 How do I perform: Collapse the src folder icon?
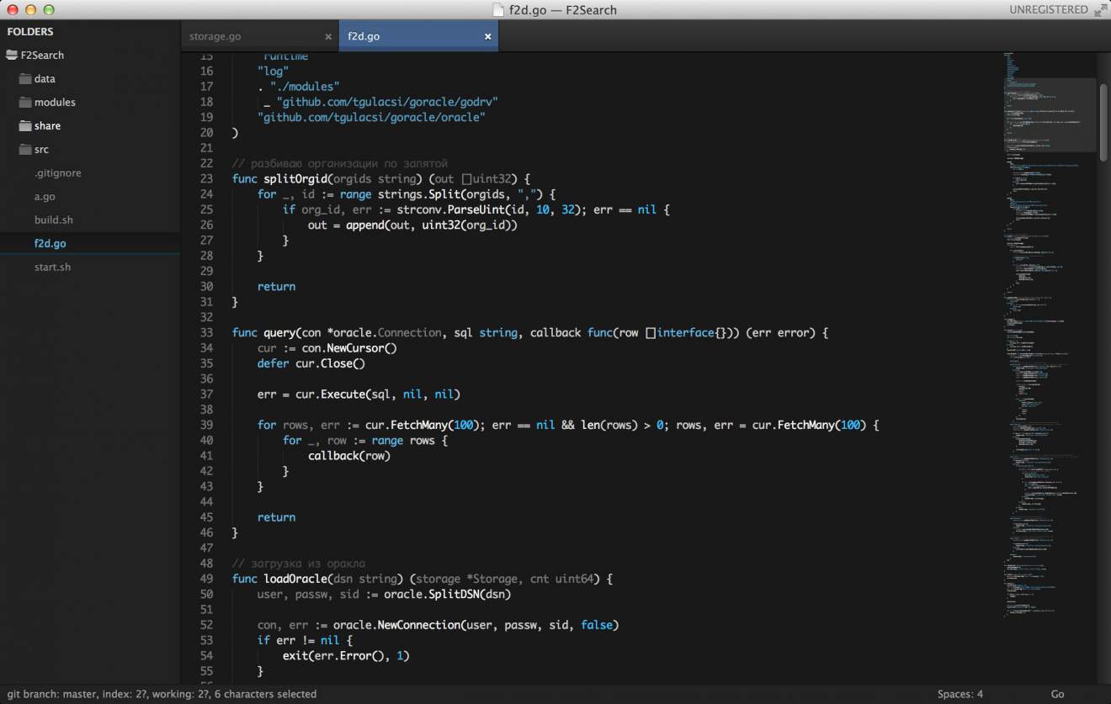(x=25, y=149)
